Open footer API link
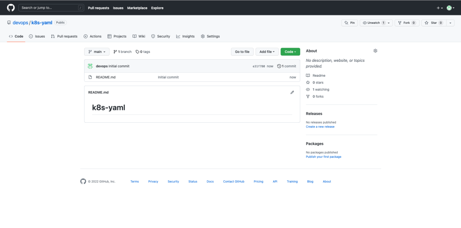 click(275, 182)
